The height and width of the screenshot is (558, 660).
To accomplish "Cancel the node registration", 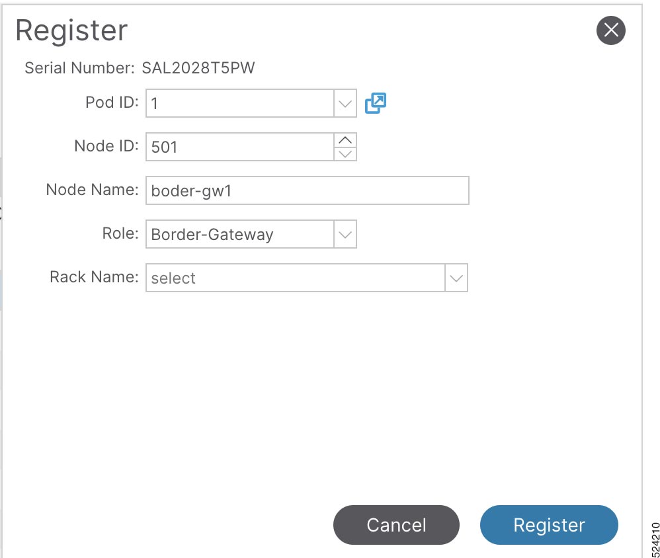I will click(396, 525).
